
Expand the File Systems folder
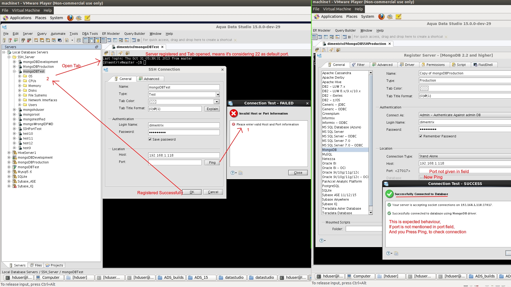(x=20, y=95)
